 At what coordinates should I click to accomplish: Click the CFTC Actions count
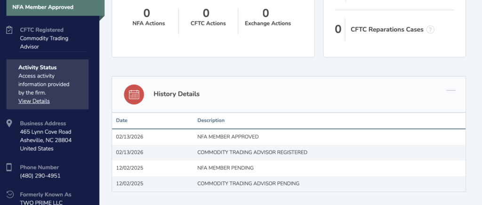point(206,14)
